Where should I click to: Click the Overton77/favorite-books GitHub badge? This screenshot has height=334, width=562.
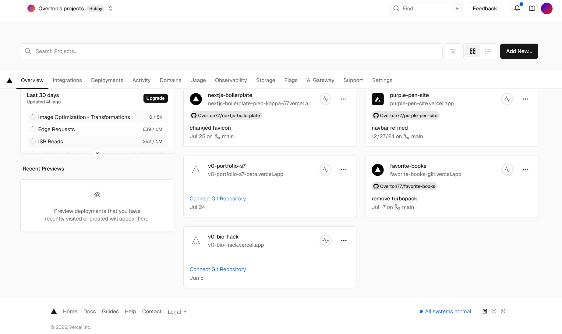[x=404, y=186]
